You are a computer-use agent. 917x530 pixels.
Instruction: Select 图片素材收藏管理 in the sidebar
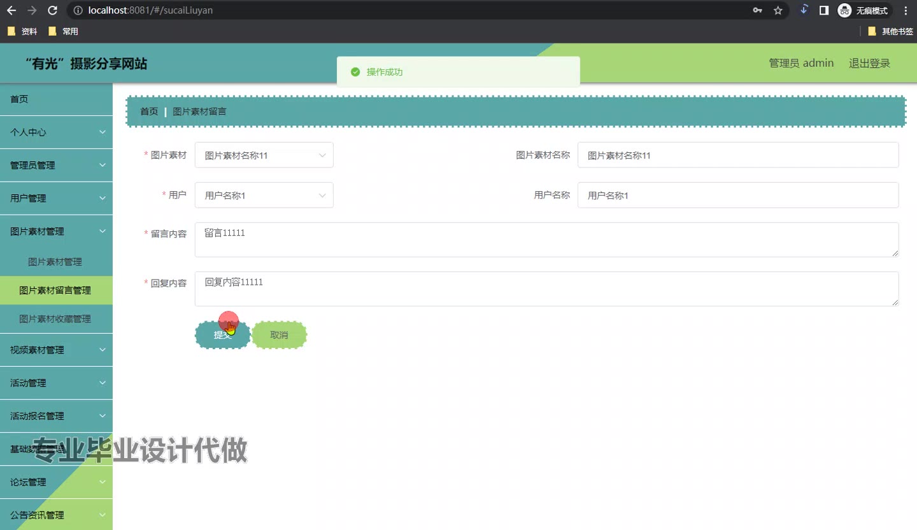tap(55, 319)
